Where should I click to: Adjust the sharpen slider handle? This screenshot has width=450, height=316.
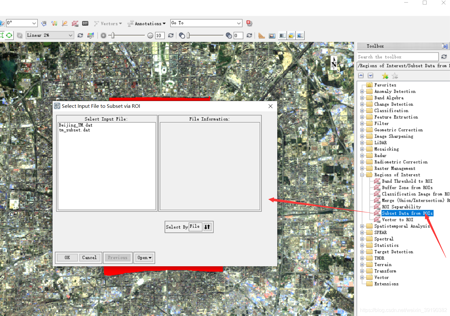tap(113, 35)
